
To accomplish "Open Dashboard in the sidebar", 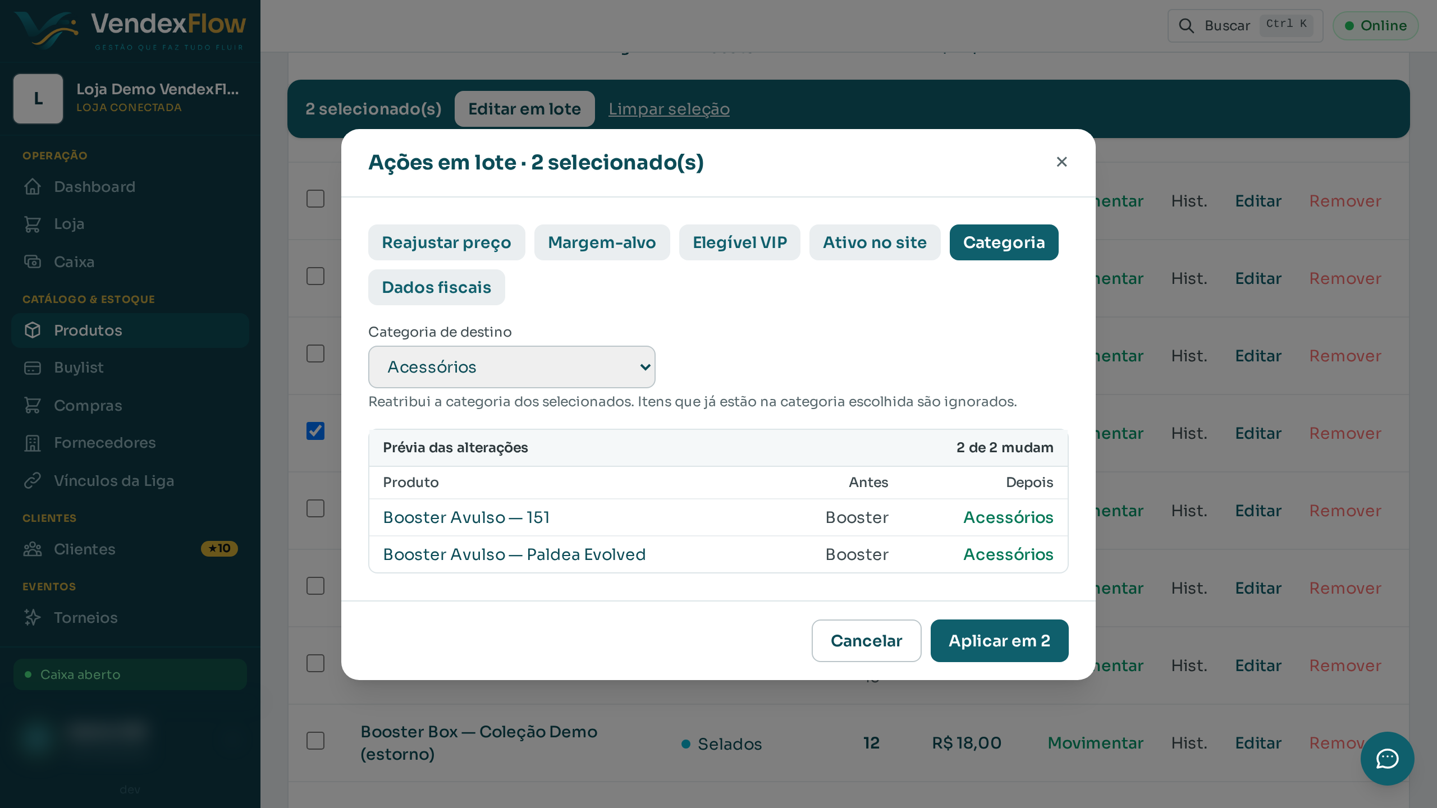I will (x=130, y=186).
